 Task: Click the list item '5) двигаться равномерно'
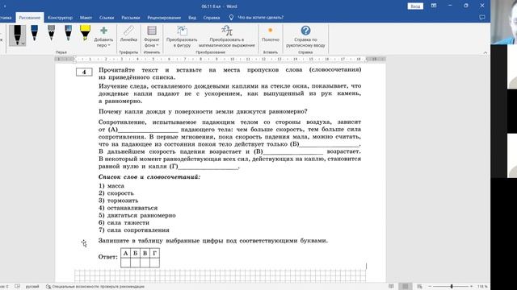click(137, 215)
